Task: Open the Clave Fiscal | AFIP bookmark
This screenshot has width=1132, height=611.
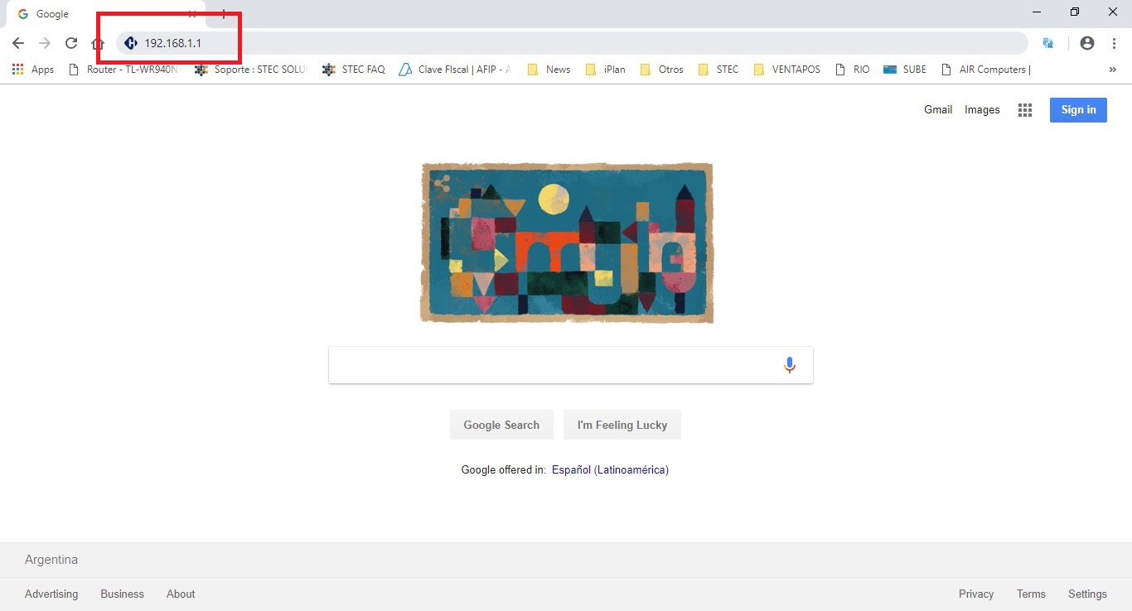Action: (x=455, y=70)
